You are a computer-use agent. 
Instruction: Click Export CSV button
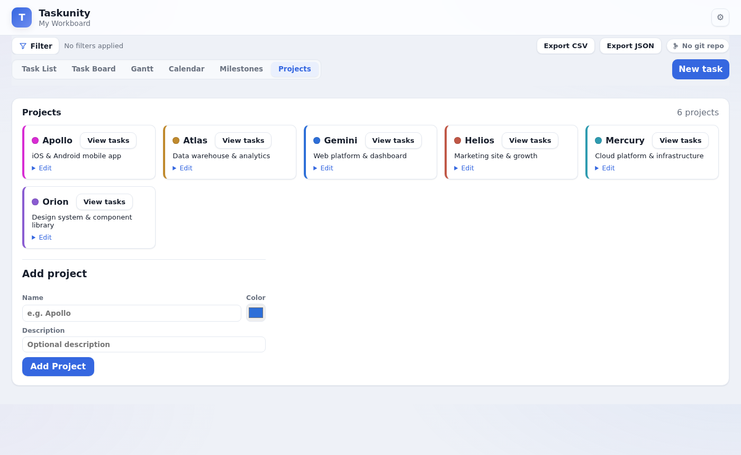pos(566,46)
